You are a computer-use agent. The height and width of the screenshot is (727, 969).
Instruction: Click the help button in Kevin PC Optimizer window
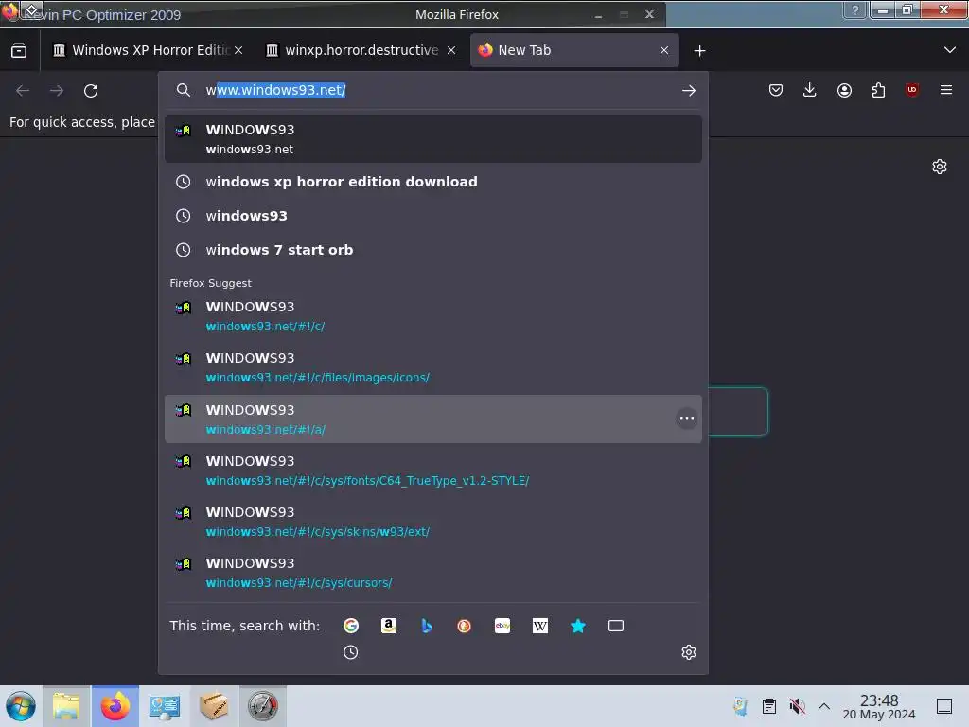[854, 9]
